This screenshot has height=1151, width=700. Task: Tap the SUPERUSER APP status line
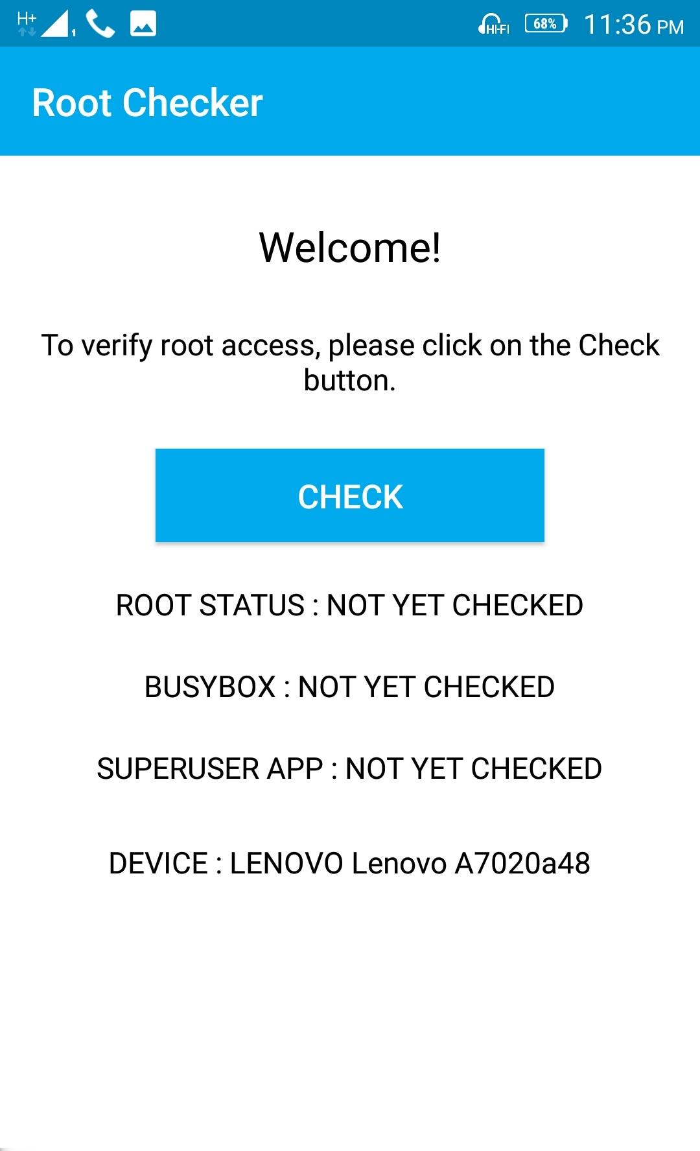pyautogui.click(x=350, y=768)
